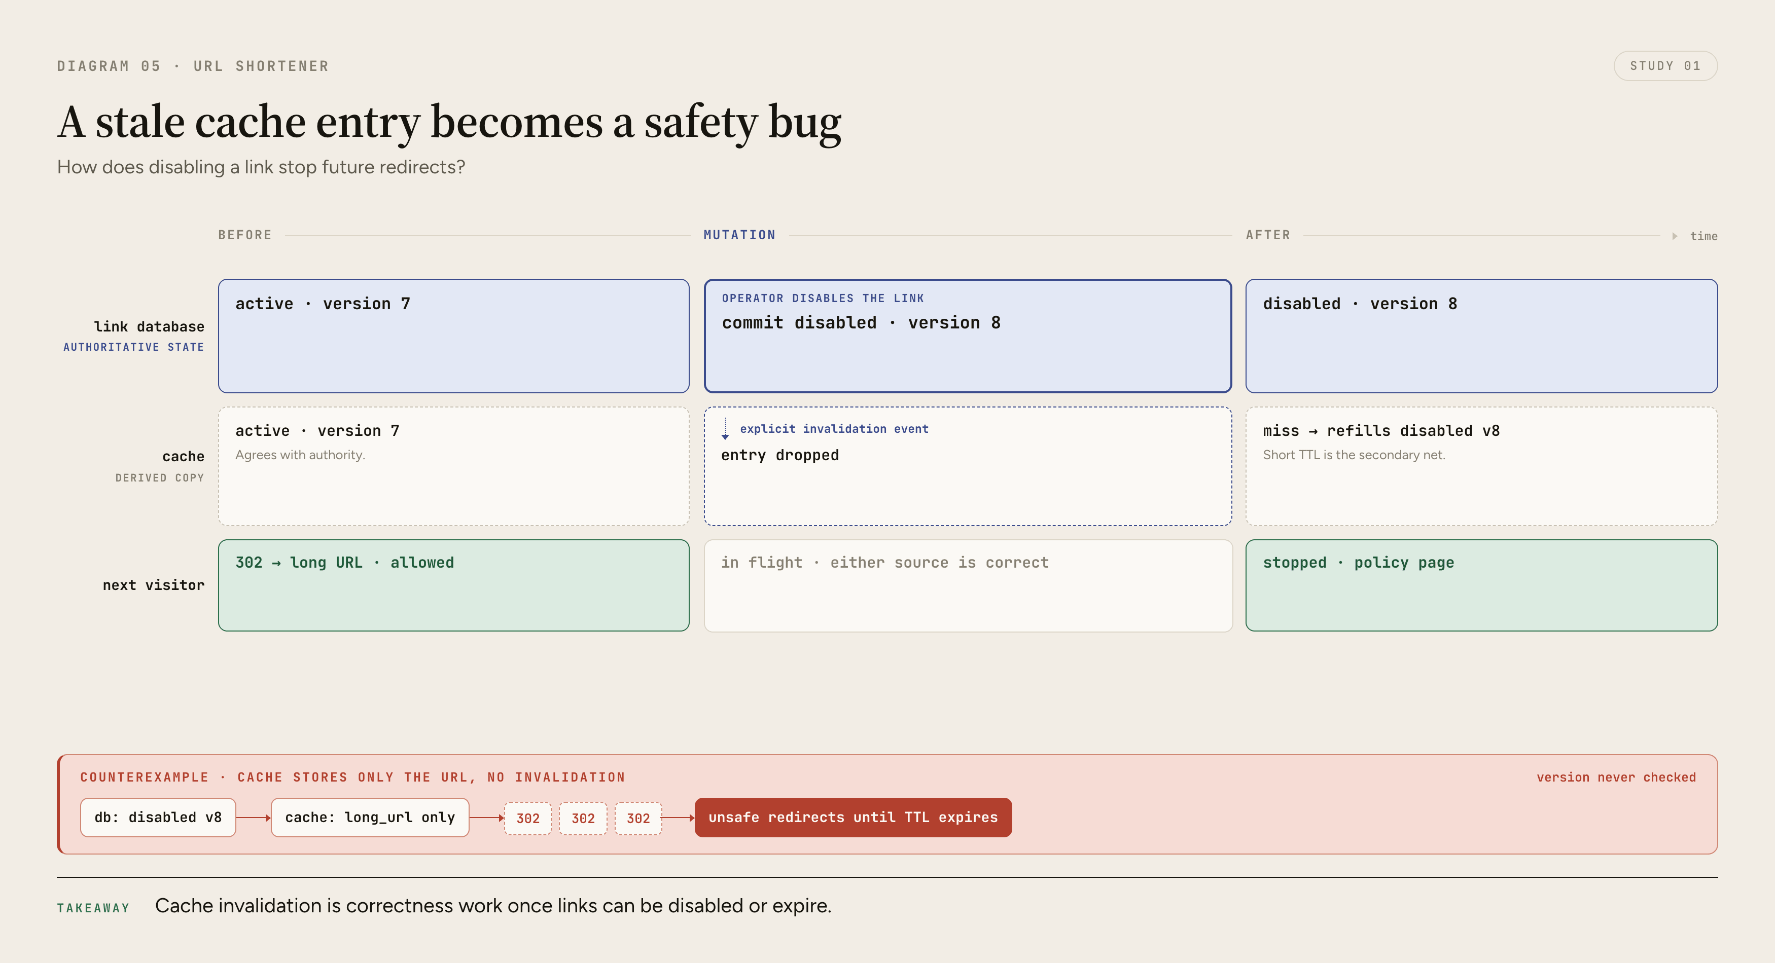Click cache 'active · version 7' text
The height and width of the screenshot is (963, 1775).
[317, 430]
